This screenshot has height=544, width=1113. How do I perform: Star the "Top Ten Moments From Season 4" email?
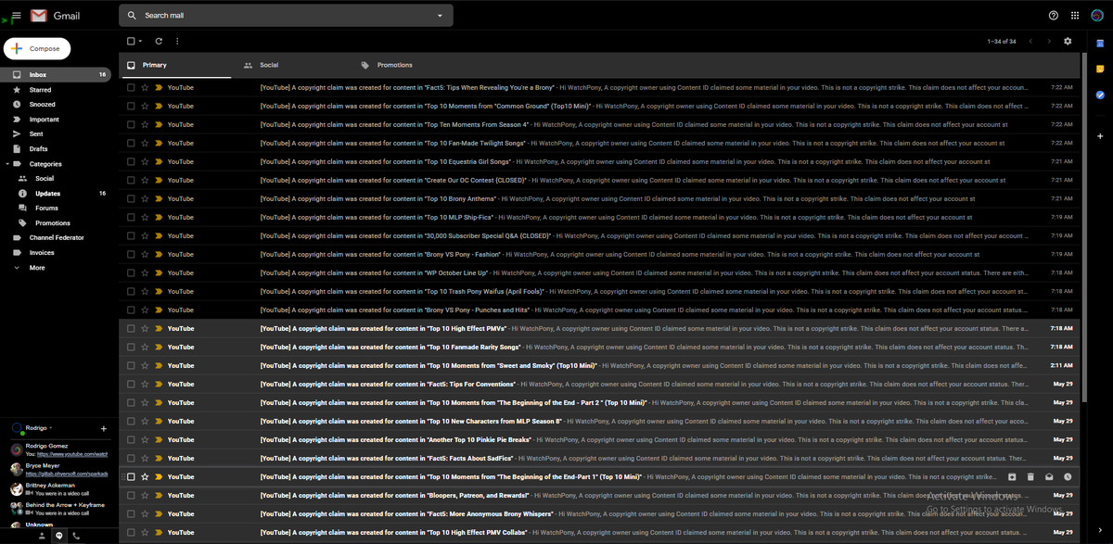click(145, 124)
